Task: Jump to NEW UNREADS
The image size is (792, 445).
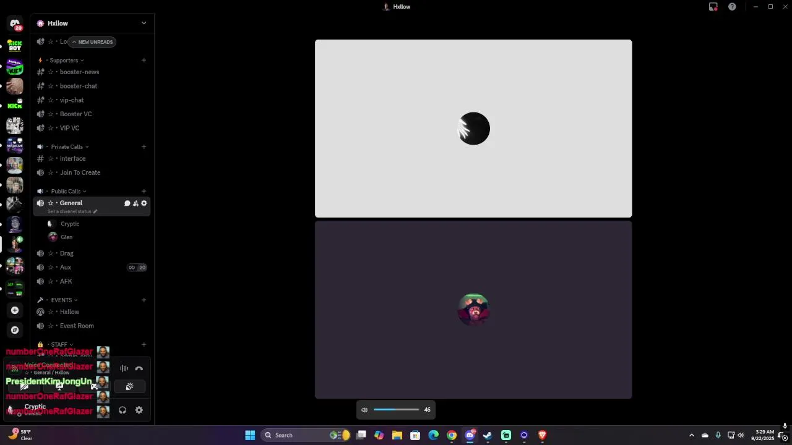Action: (x=92, y=42)
